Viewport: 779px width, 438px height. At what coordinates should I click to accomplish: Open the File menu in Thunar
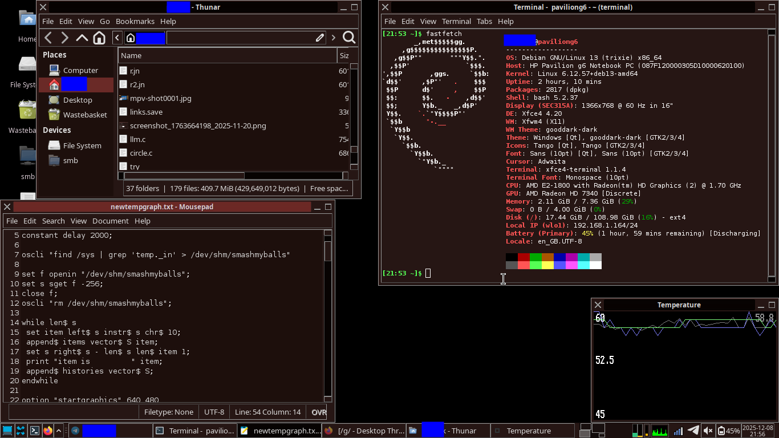click(48, 21)
